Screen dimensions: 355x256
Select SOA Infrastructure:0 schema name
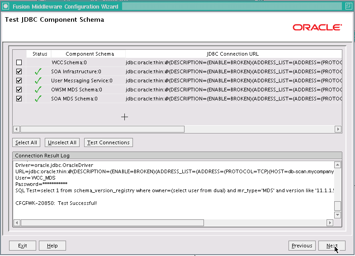tap(76, 71)
